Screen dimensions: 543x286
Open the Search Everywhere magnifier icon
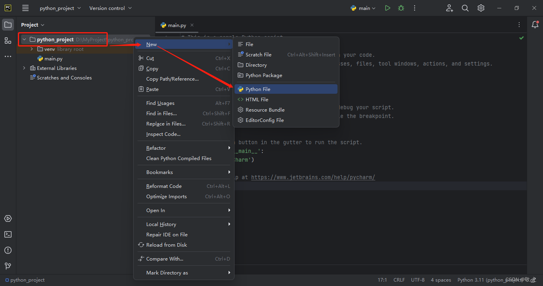[x=465, y=8]
